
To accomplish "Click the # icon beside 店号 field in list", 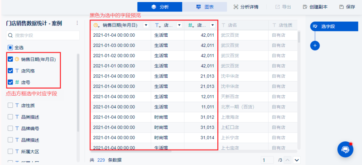I will pyautogui.click(x=17, y=82).
